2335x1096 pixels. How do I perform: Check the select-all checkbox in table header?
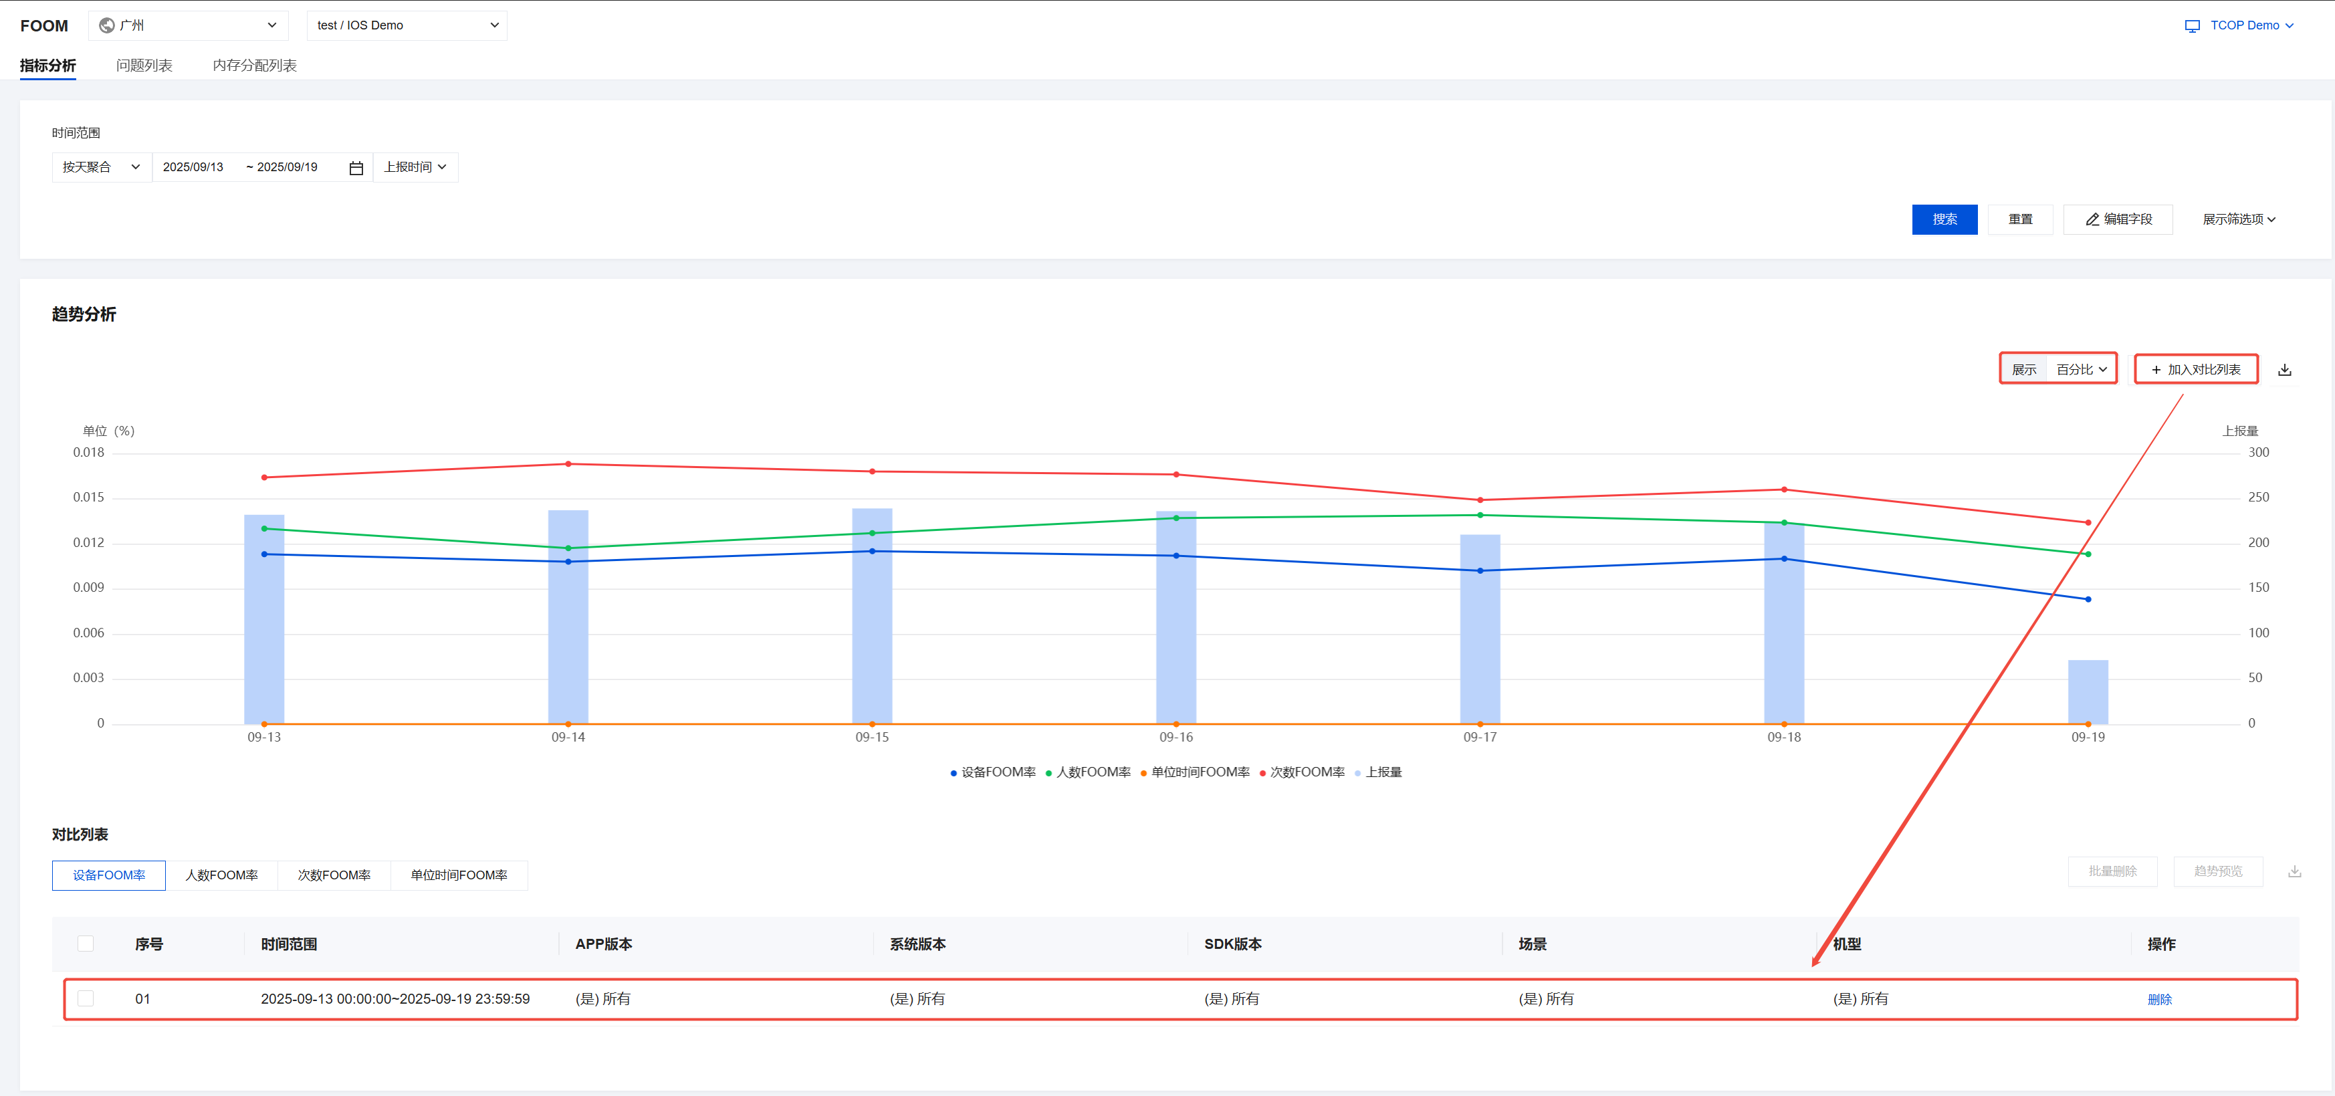coord(86,944)
